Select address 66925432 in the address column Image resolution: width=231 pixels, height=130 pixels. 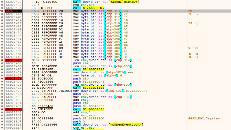[x=14, y=2]
